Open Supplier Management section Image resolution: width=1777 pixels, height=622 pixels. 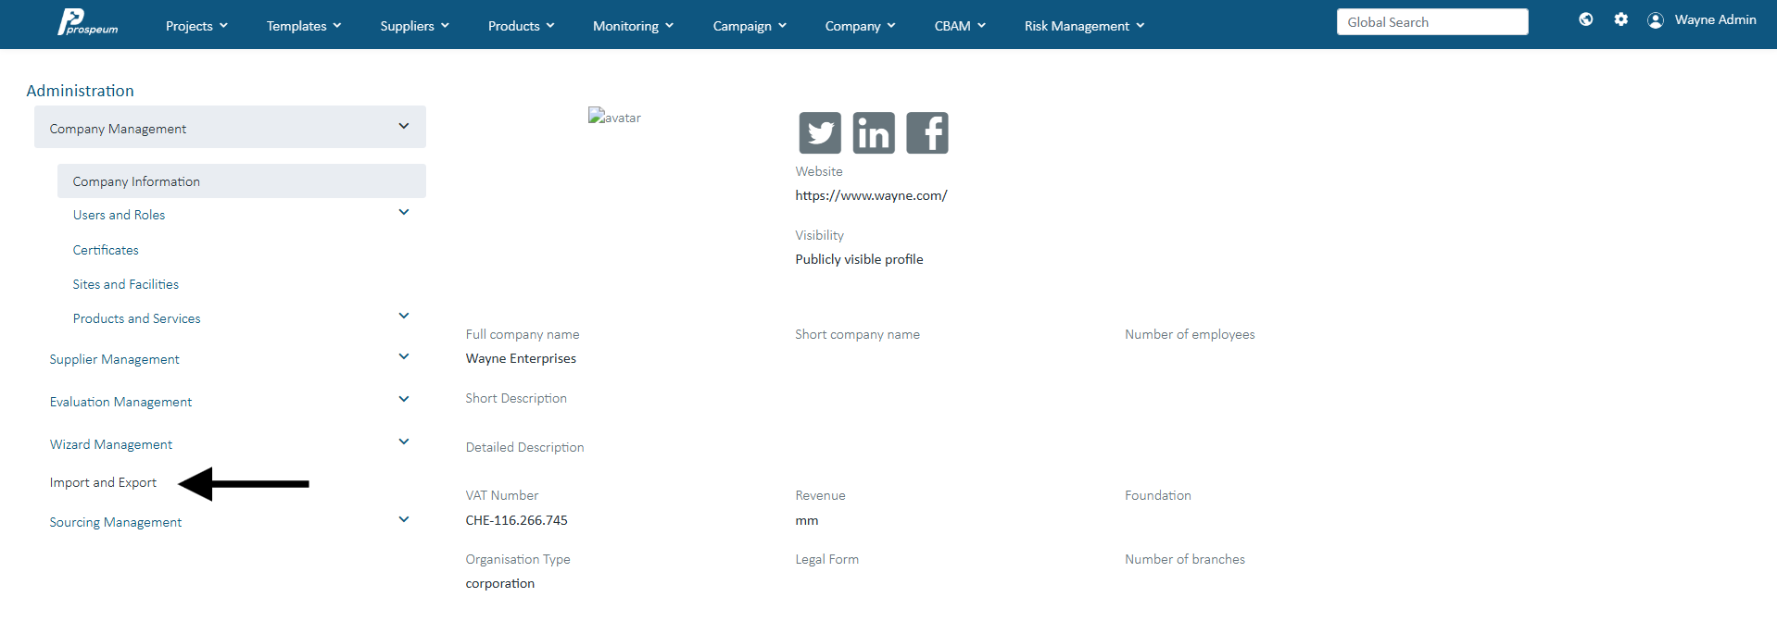pos(114,359)
